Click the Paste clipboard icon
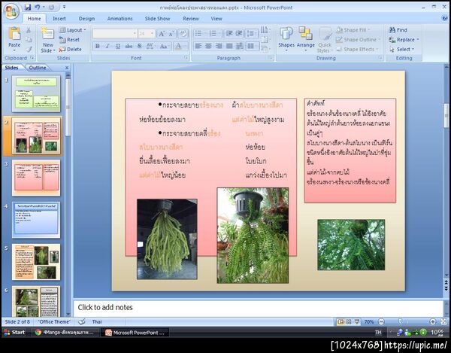Screen dimensions: 451x353 (x=14, y=34)
